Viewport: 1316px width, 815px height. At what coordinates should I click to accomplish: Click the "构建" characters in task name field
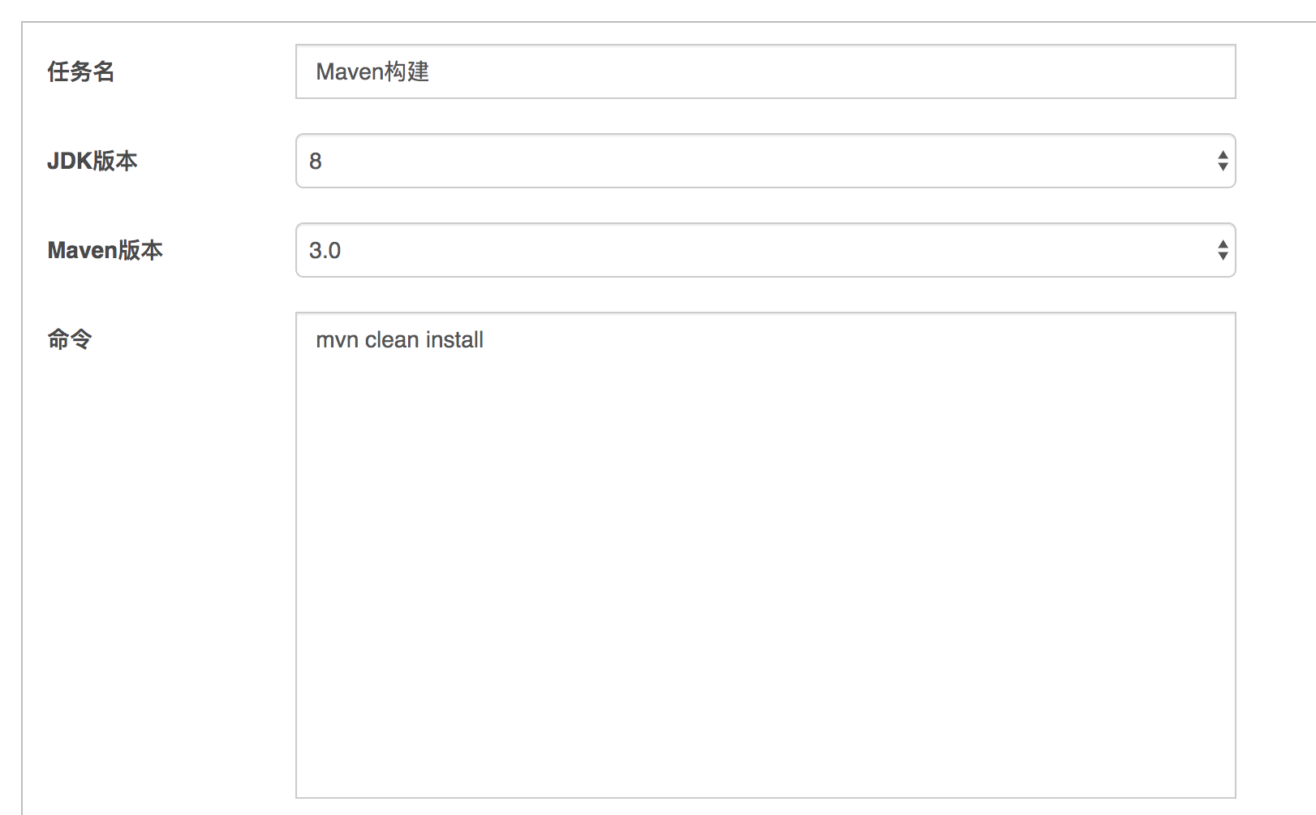pyautogui.click(x=406, y=71)
